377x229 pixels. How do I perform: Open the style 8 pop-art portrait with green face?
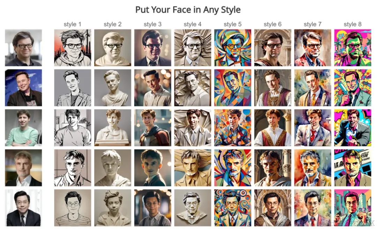pyautogui.click(x=353, y=47)
